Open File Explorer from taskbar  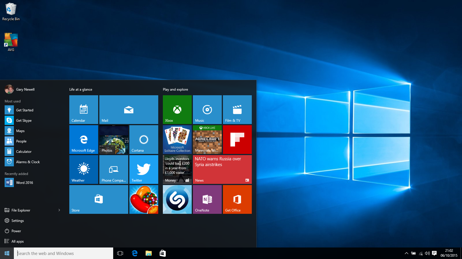149,253
